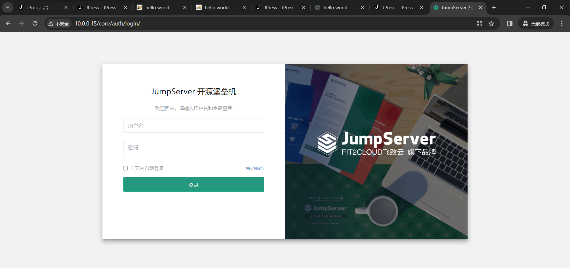Image resolution: width=570 pixels, height=268 pixels.
Task: Click the address bar URL
Action: pos(107,23)
